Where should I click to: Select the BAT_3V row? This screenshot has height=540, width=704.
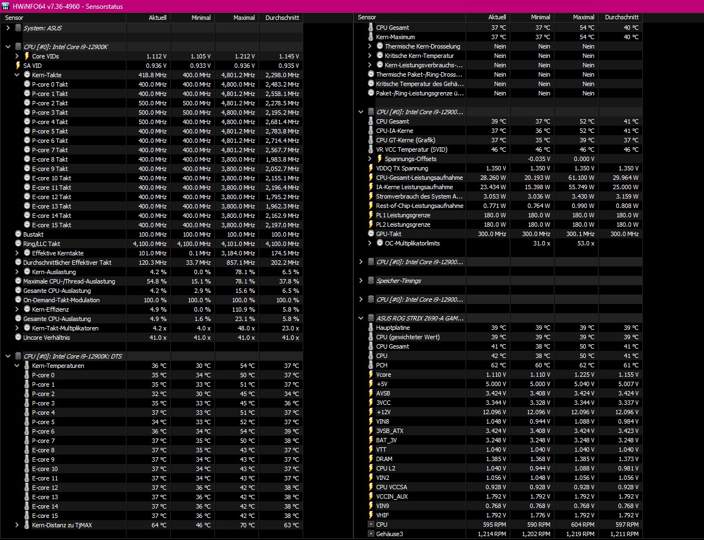(x=498, y=440)
